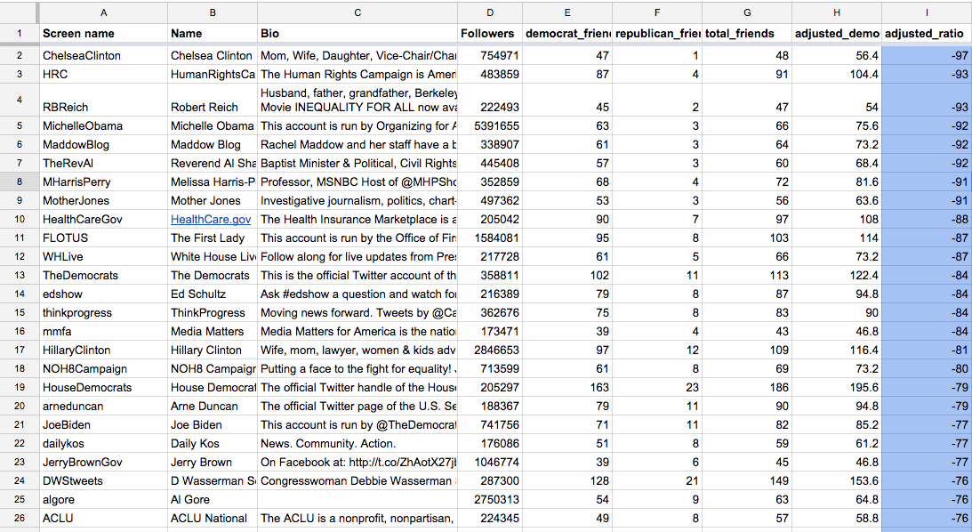Screen dimensions: 972x532
Task: Select the NOH8Campaign screen name cell
Action: tap(103, 369)
